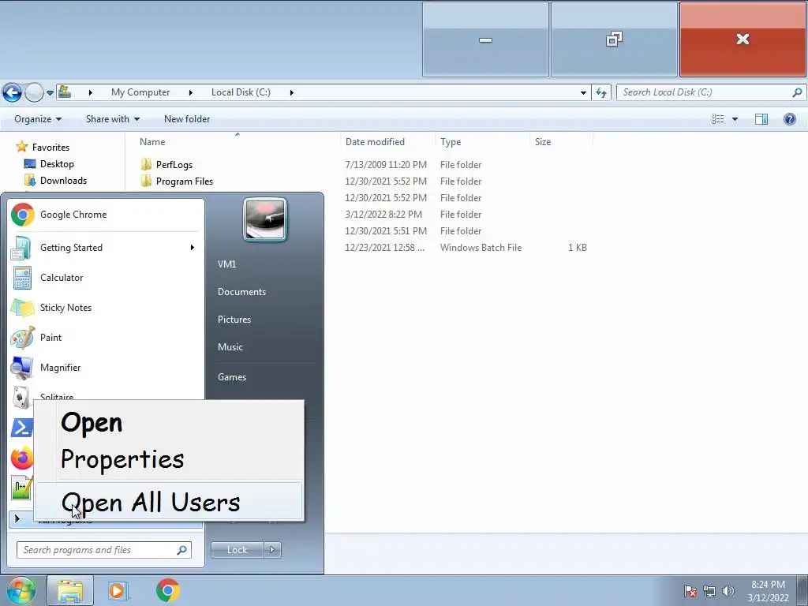Screen dimensions: 808x606
Task: Click the PowerShell icon in Start menu
Action: point(22,428)
